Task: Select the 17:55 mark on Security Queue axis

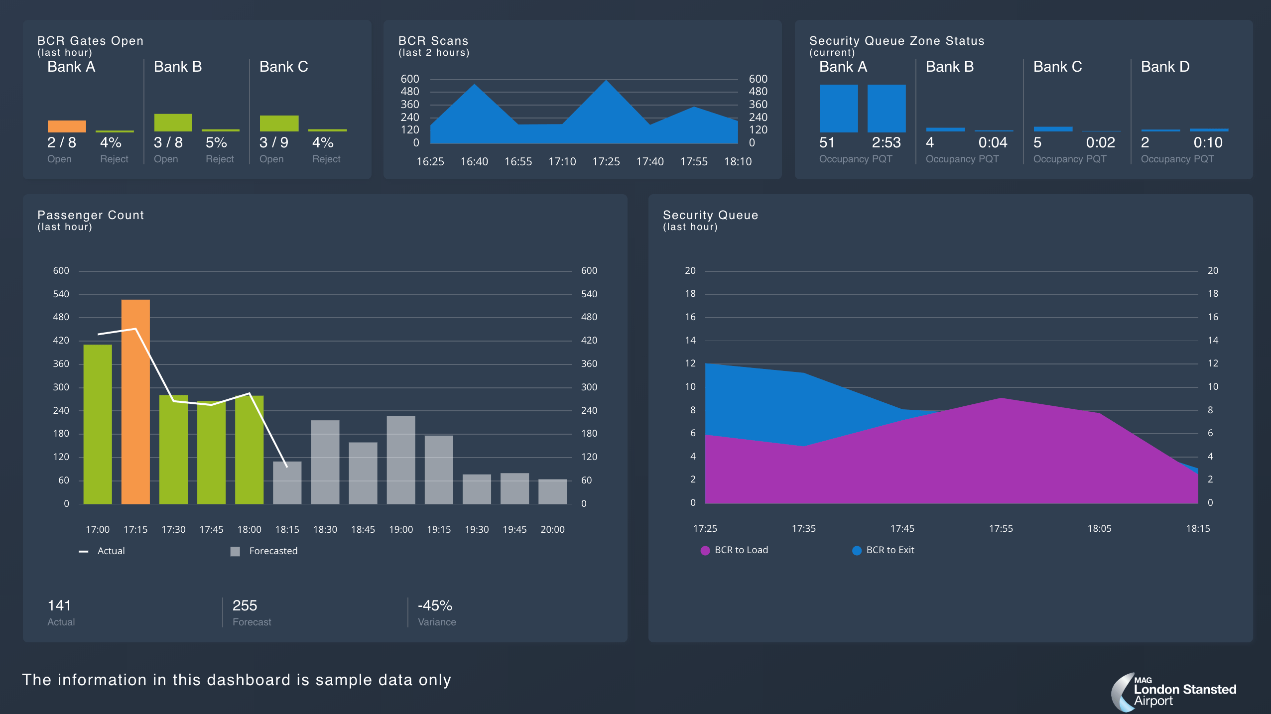Action: pos(1001,528)
